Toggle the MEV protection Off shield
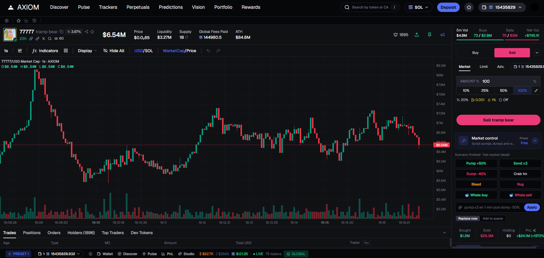544x258 pixels. 503,100
